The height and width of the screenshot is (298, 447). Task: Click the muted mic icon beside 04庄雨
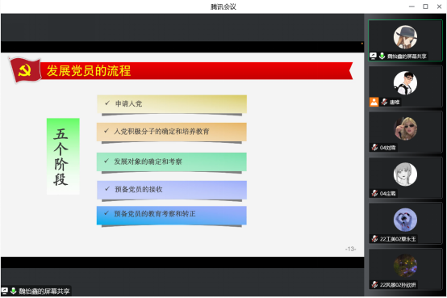(374, 193)
